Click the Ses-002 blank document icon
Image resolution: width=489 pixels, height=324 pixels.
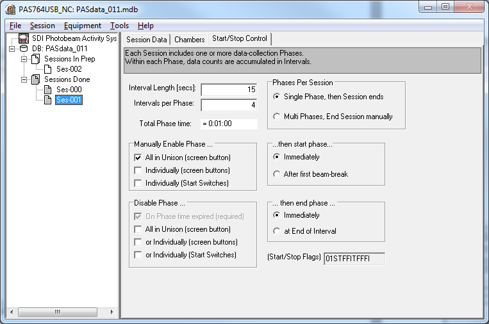tap(48, 69)
